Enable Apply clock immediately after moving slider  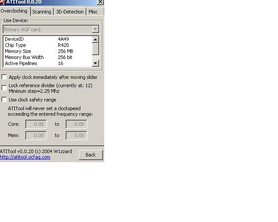pos(4,77)
